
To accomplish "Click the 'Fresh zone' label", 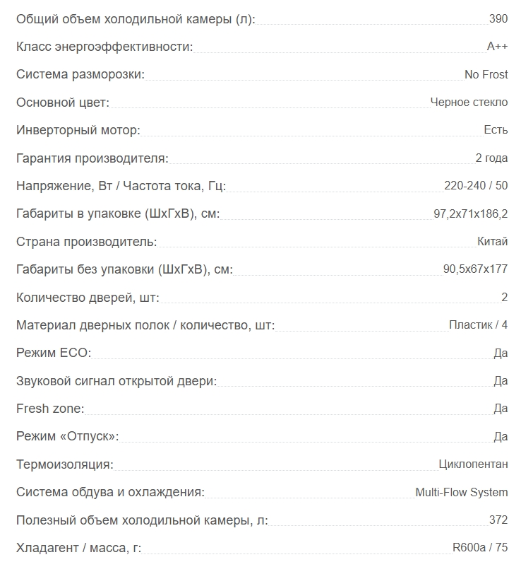I will coord(50,408).
